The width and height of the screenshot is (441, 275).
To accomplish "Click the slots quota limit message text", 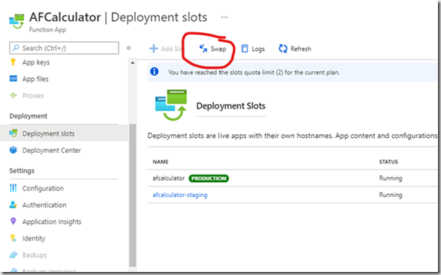I will pyautogui.click(x=253, y=73).
